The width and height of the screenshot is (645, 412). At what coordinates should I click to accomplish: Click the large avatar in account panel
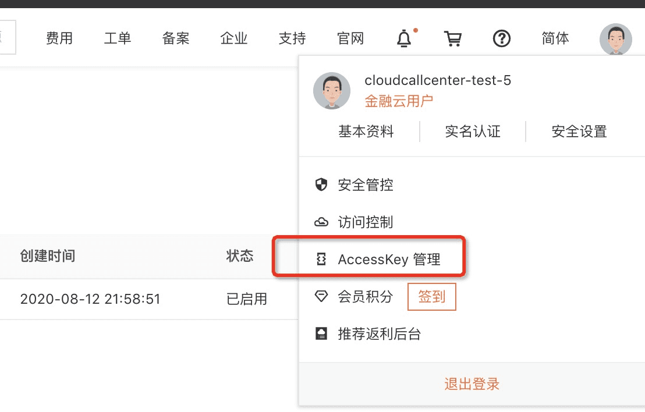tap(332, 91)
